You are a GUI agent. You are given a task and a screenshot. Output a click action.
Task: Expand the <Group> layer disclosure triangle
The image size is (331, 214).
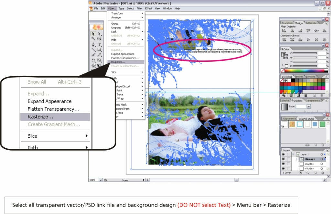[x=296, y=159]
